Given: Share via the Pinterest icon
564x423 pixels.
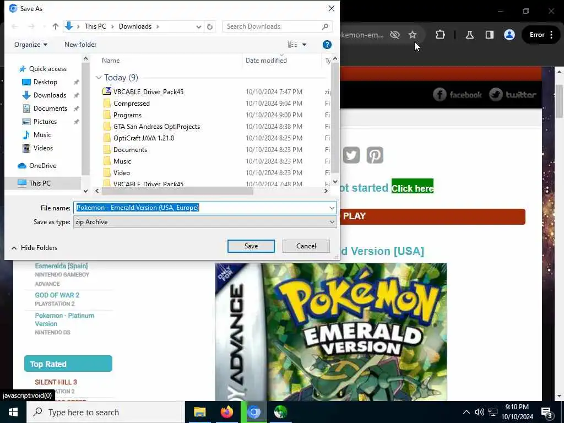Looking at the screenshot, I should 375,155.
